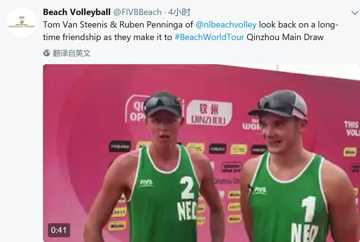Open the @nlbeachvolley mention
Image resolution: width=360 pixels, height=242 pixels.
pos(226,24)
